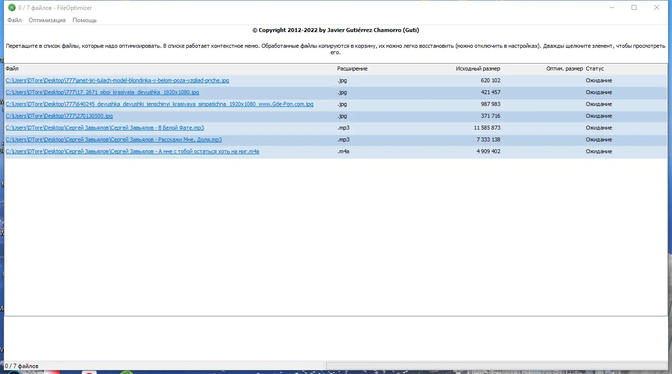Click the size value 987 983
Image resolution: width=672 pixels, height=374 pixels.
point(491,104)
